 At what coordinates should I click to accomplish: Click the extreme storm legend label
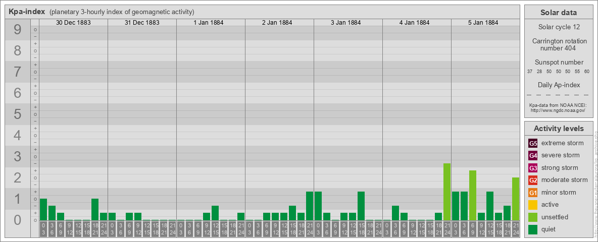[x=563, y=143]
